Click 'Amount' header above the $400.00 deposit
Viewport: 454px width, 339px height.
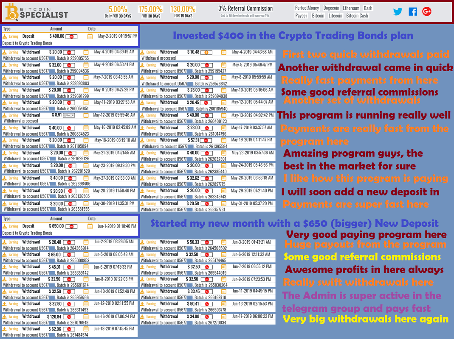[56, 29]
